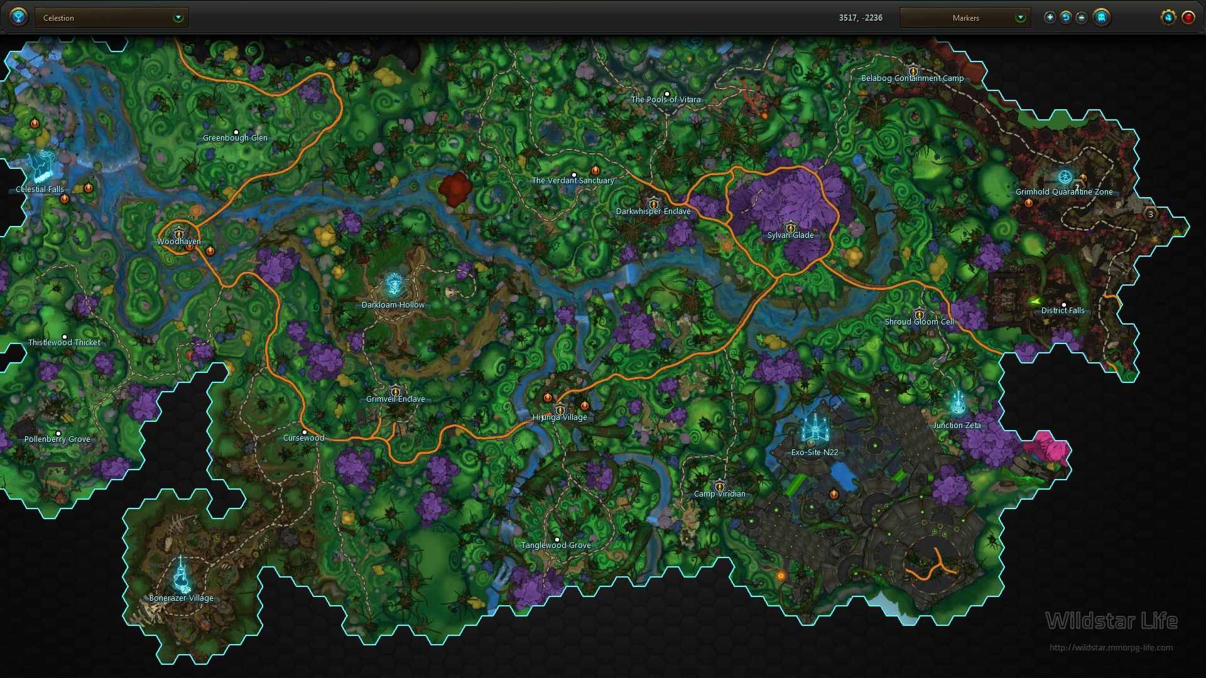The image size is (1206, 678).
Task: Close the map with the red button
Action: pyautogui.click(x=1188, y=18)
